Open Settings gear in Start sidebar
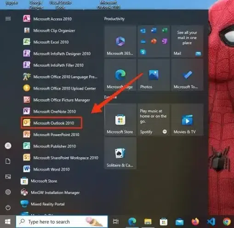This screenshot has height=228, width=234. tap(8, 192)
